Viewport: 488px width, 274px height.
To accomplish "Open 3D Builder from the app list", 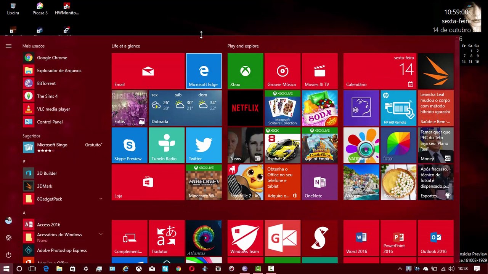I will [x=63, y=173].
